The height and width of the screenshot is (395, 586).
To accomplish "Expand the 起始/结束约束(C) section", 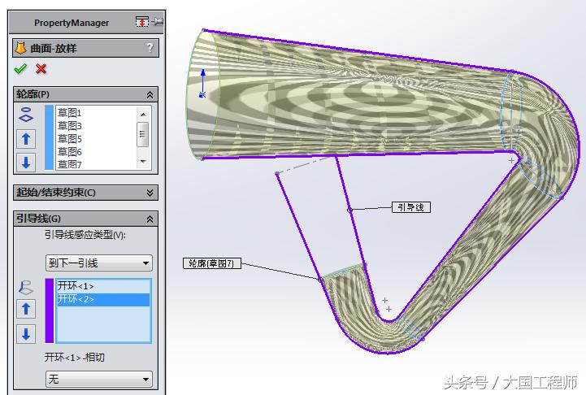I will point(150,193).
